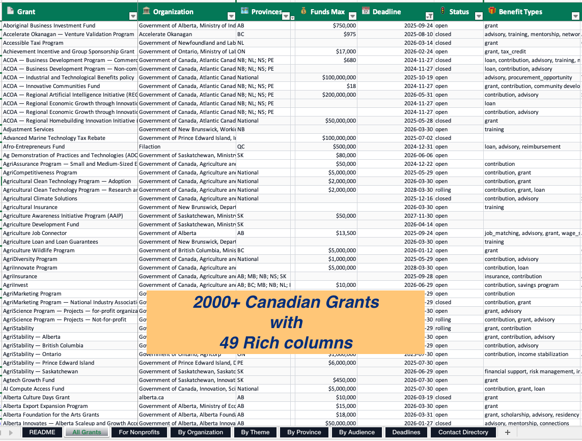The width and height of the screenshot is (582, 441).
Task: Switch to the By Organization sheet tab
Action: tap(201, 432)
